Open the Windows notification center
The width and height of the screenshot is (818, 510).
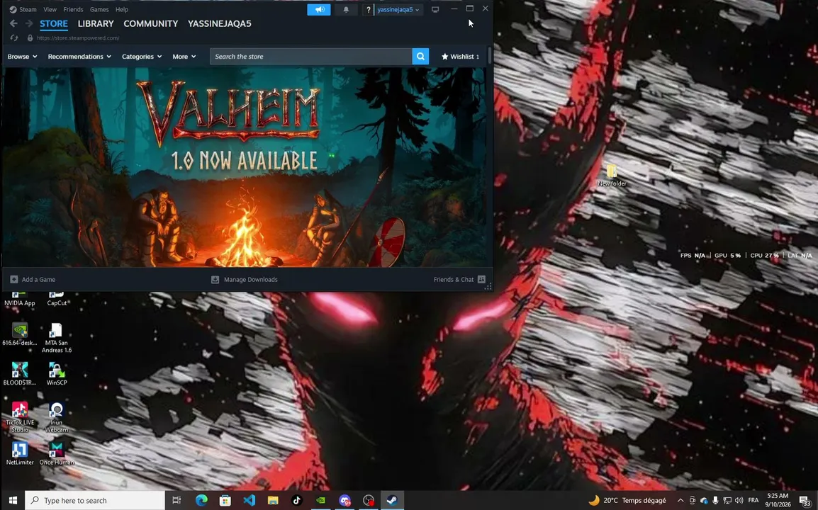point(805,501)
